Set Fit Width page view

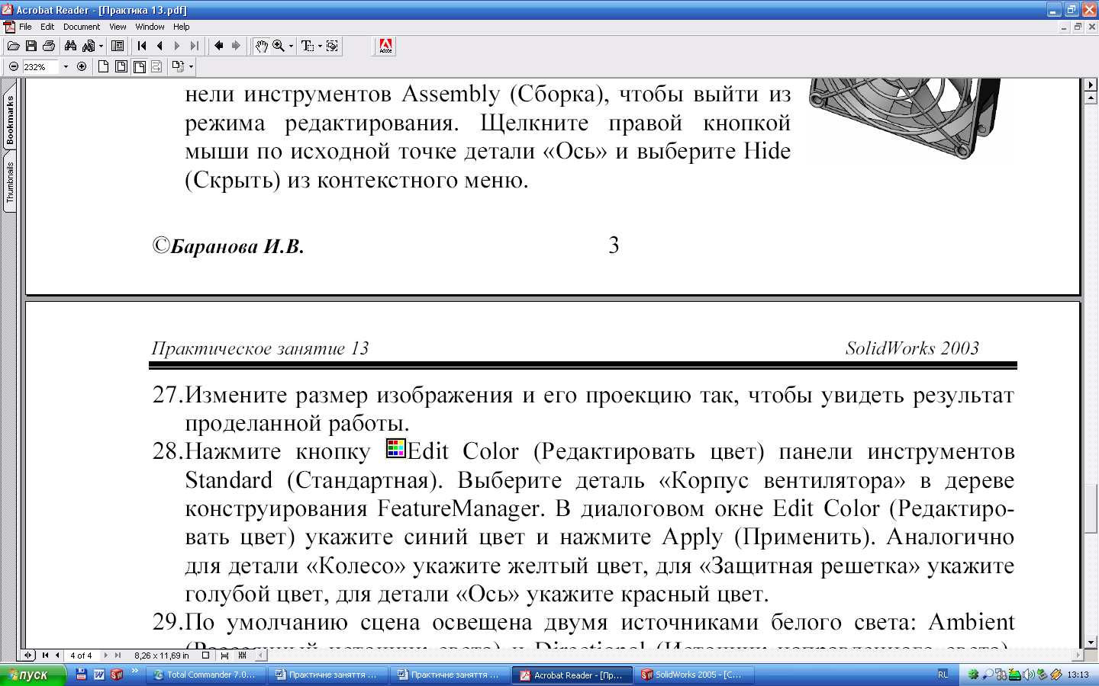pyautogui.click(x=140, y=67)
